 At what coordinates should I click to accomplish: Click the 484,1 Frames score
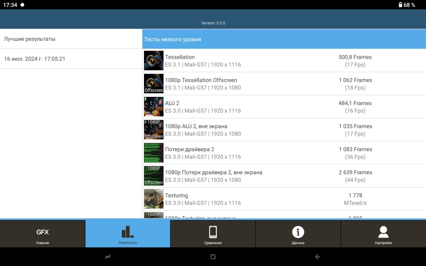(355, 103)
